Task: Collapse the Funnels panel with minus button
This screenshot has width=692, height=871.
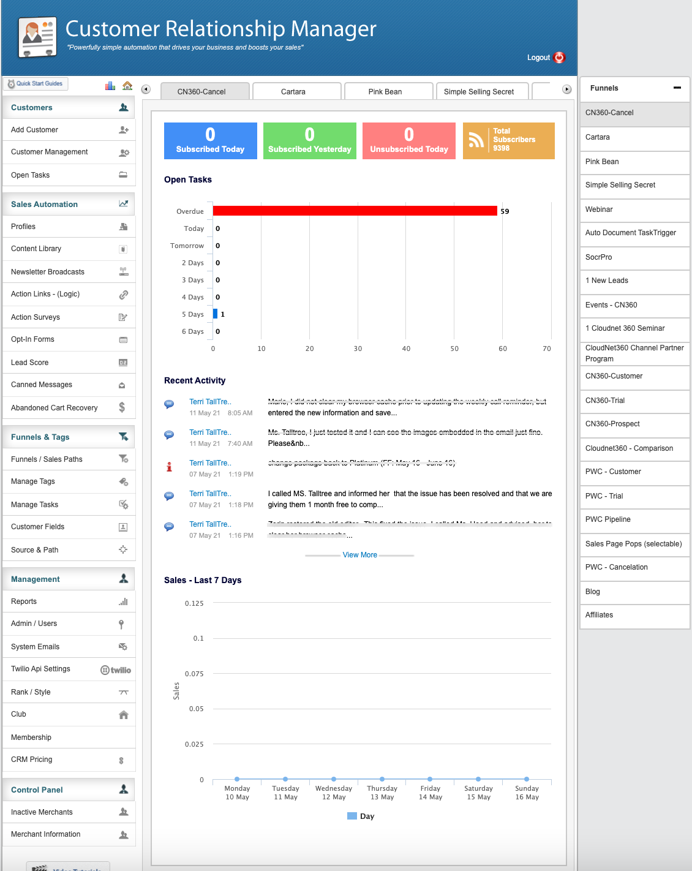Action: point(677,88)
